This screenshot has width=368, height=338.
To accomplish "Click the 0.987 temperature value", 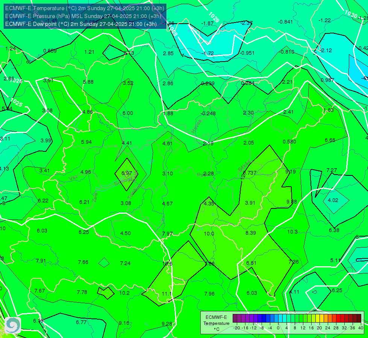I will (327, 80).
